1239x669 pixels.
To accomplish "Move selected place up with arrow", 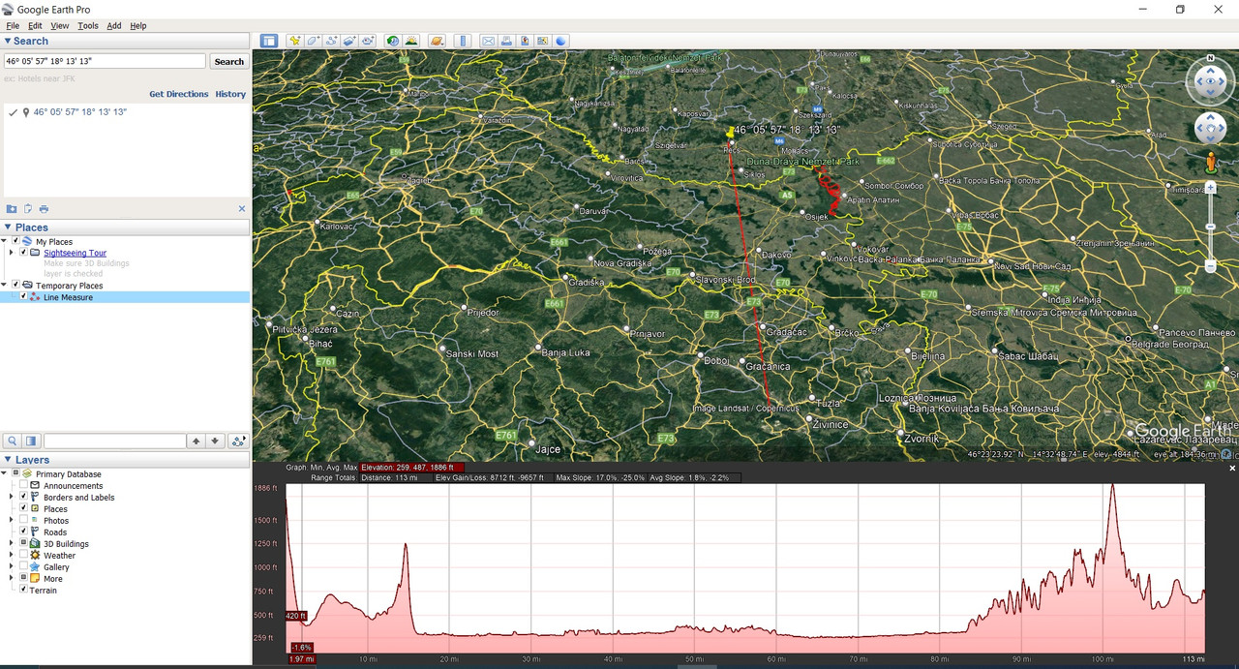I will [x=196, y=441].
